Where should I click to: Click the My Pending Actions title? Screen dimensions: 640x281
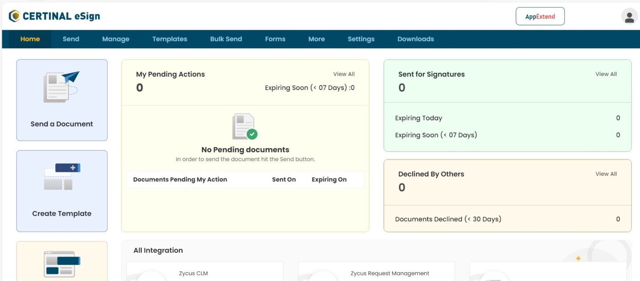coord(170,74)
